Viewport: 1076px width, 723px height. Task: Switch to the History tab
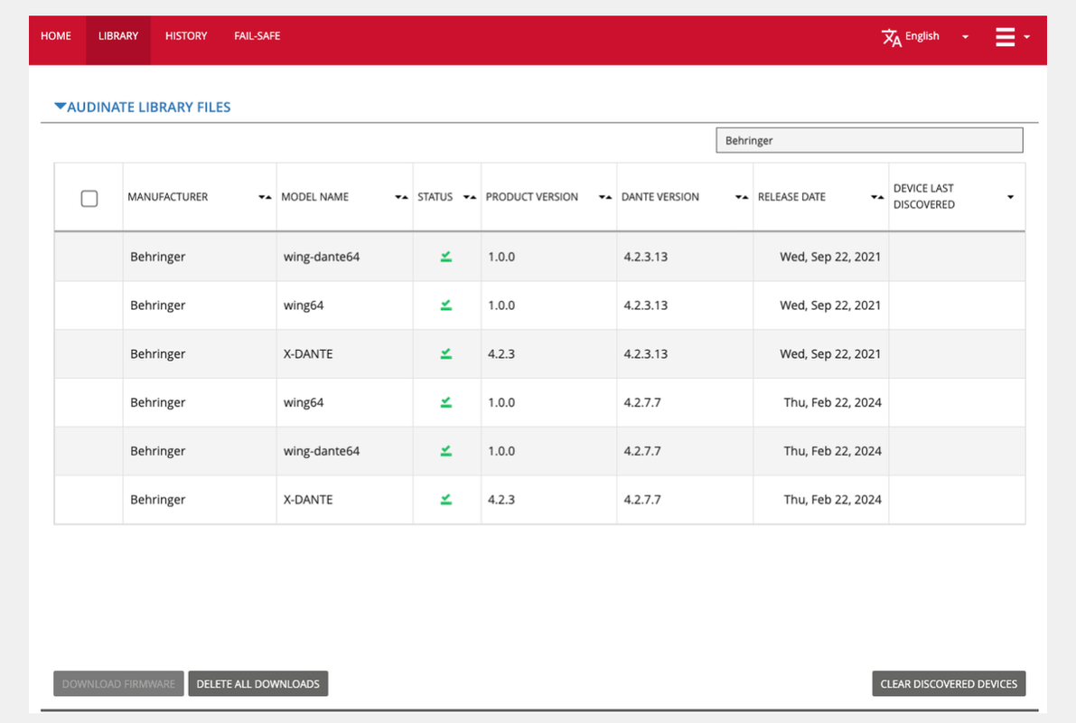186,36
